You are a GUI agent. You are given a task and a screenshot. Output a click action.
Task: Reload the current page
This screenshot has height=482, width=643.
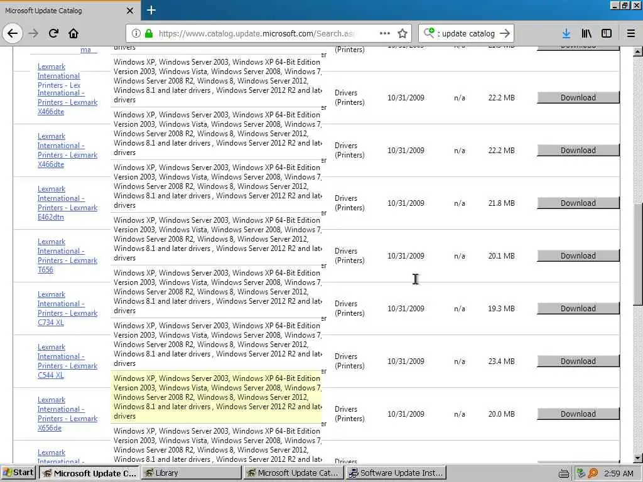point(53,33)
